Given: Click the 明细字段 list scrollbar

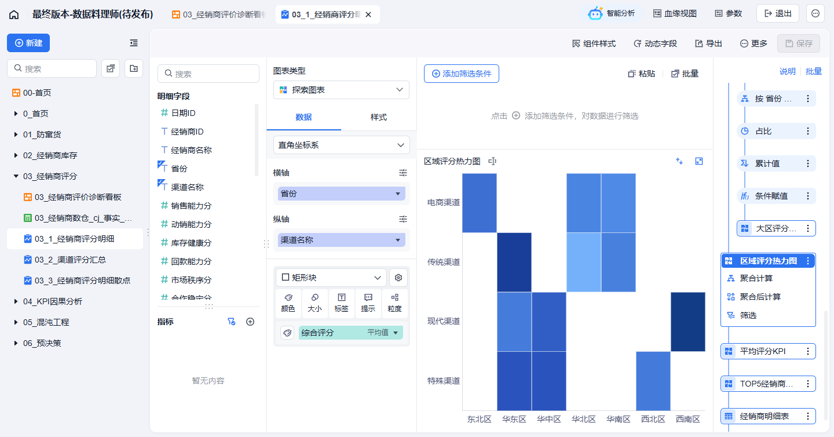Looking at the screenshot, I should (257, 140).
